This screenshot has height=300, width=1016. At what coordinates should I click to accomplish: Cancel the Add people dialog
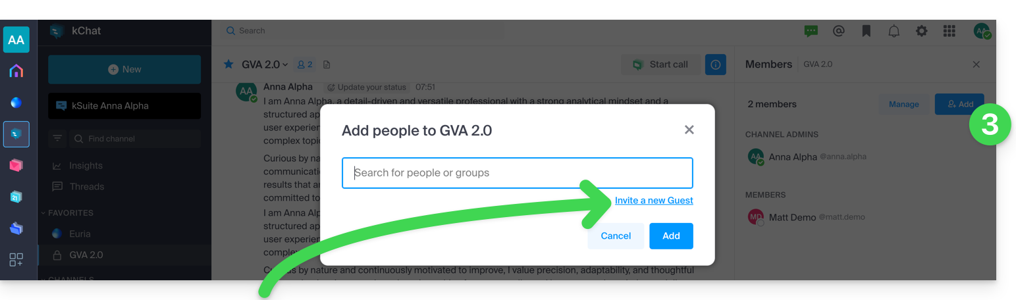[616, 236]
